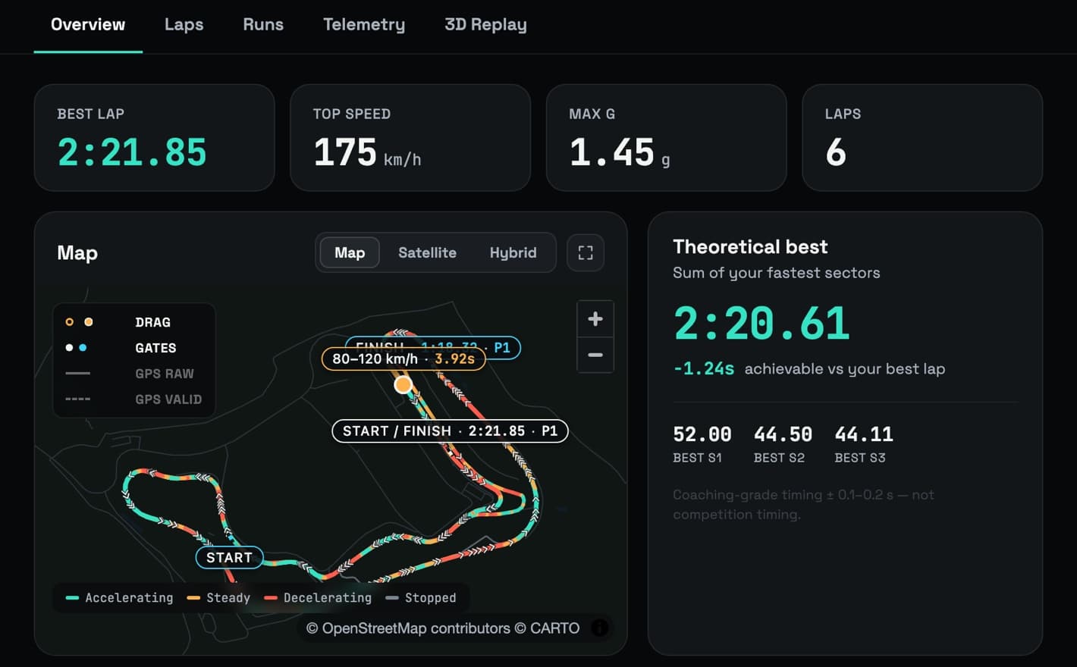This screenshot has width=1077, height=667.
Task: Click the Steady legend entry
Action: 218,598
